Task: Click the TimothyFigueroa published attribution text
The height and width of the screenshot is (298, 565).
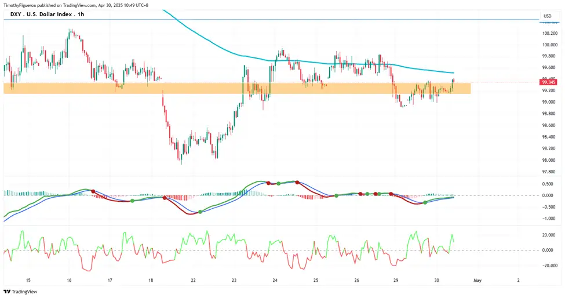Action: tap(76, 5)
